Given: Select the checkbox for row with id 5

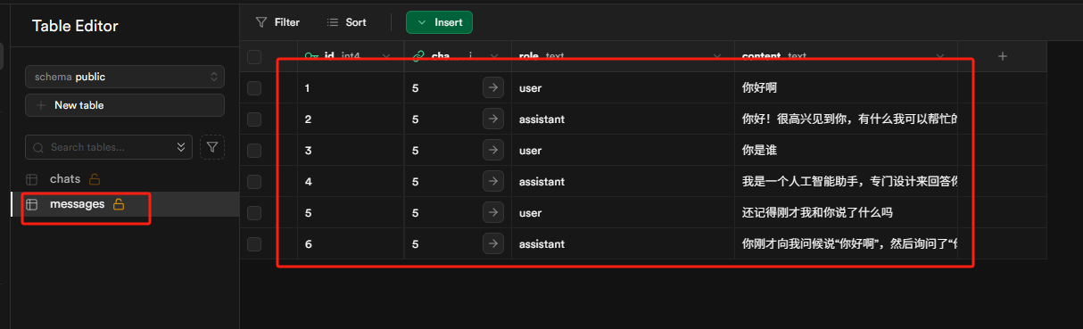Looking at the screenshot, I should point(254,213).
